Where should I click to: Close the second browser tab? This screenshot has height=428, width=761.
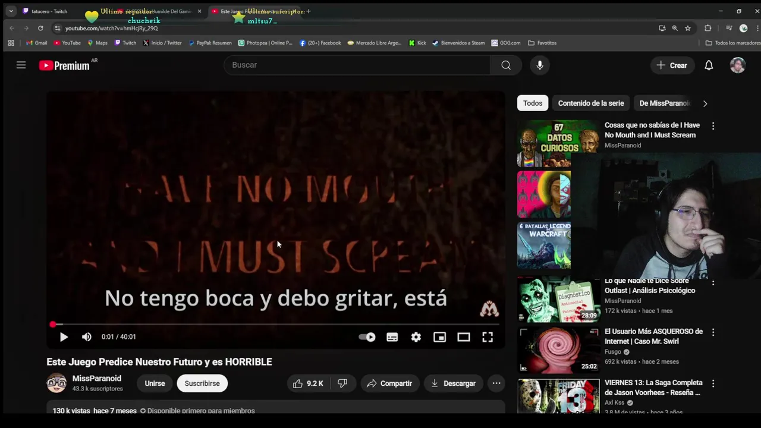coord(199,11)
